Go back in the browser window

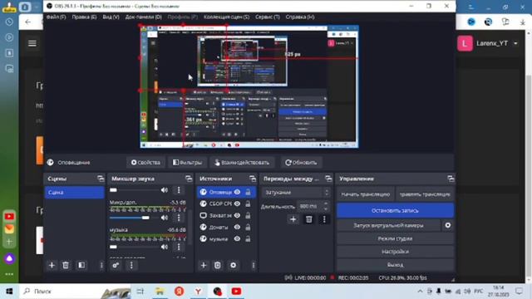(x=27, y=22)
